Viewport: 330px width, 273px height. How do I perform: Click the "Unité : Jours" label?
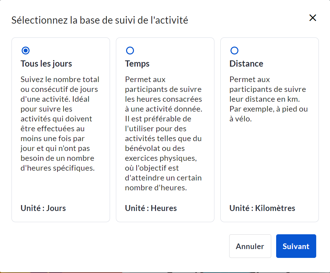43,208
